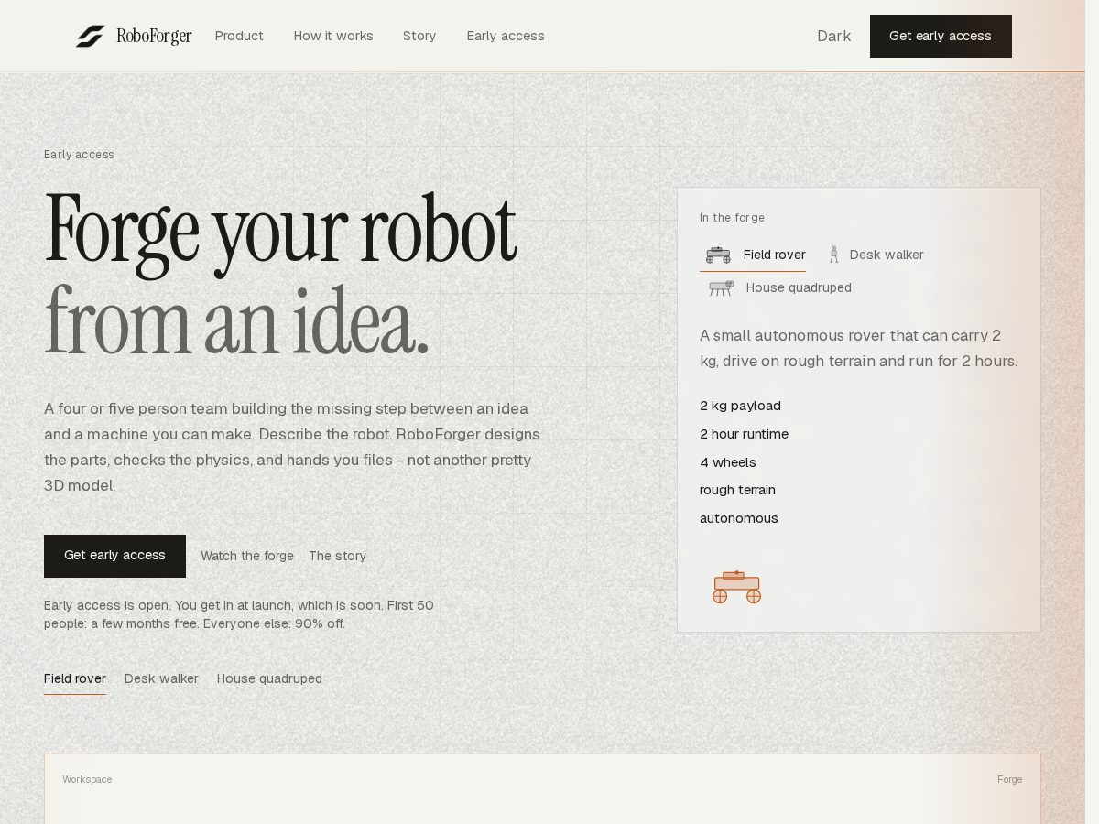
Task: Click the Desk walker icon in the forge card
Action: [833, 255]
